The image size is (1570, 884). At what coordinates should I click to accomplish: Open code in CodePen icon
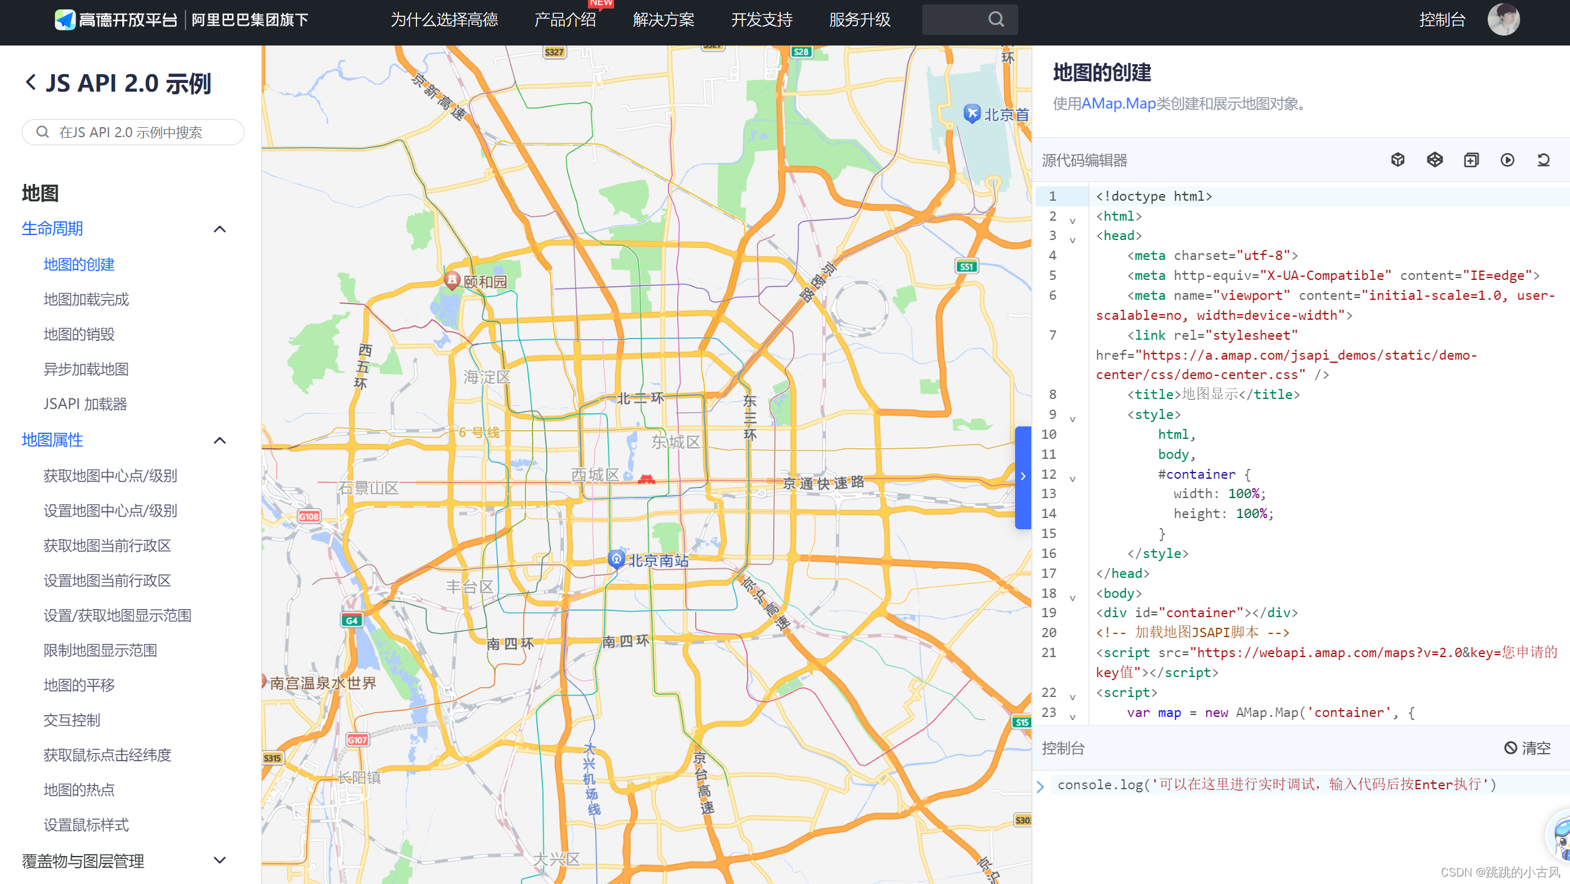pos(1435,160)
